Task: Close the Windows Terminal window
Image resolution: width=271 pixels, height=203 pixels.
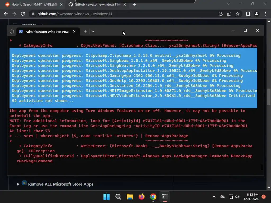Action: point(257,30)
